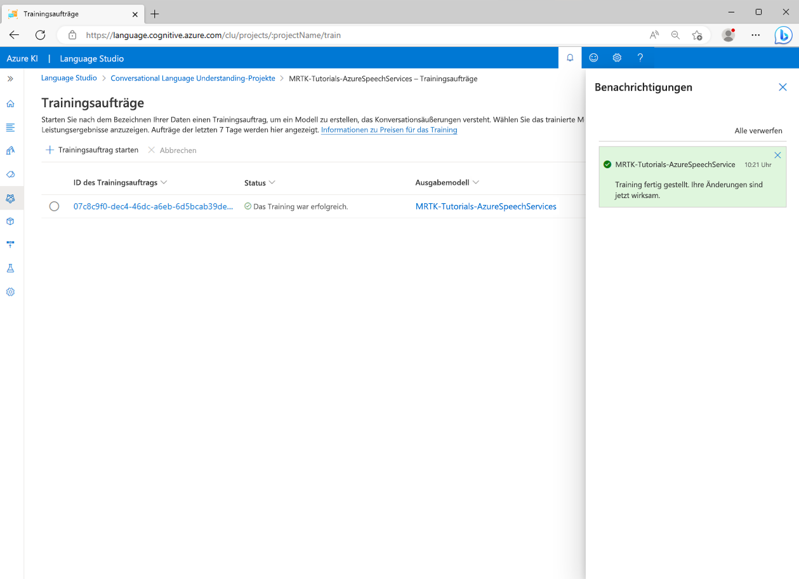799x579 pixels.
Task: Click the browser back arrow
Action: click(x=14, y=35)
